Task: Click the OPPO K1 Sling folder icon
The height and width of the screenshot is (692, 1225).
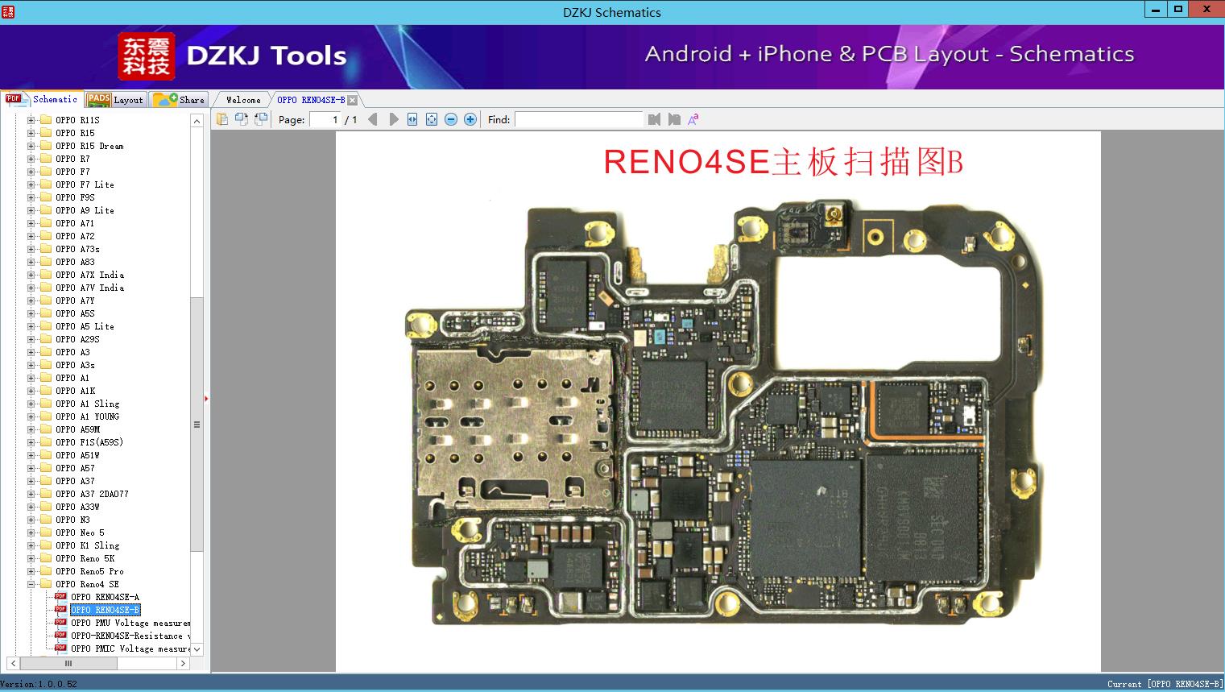Action: point(46,545)
